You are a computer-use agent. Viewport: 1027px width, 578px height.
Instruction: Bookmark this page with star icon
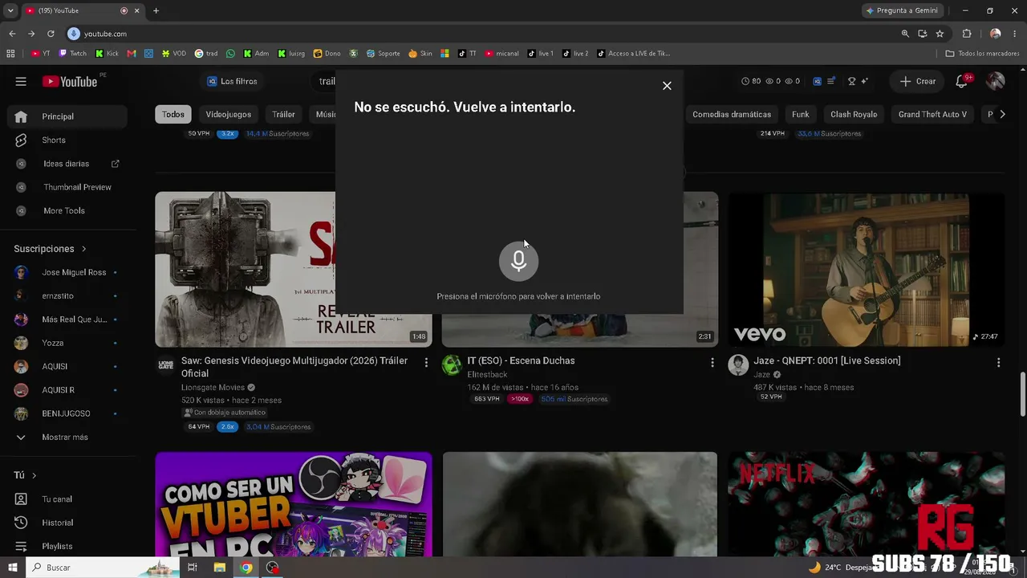[x=940, y=34]
